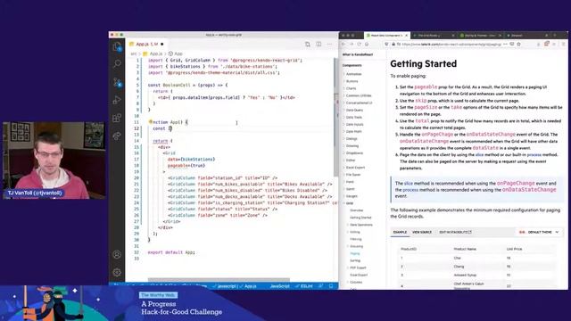Click the ProductID column header
This screenshot has height=321, width=571.
pos(409,249)
